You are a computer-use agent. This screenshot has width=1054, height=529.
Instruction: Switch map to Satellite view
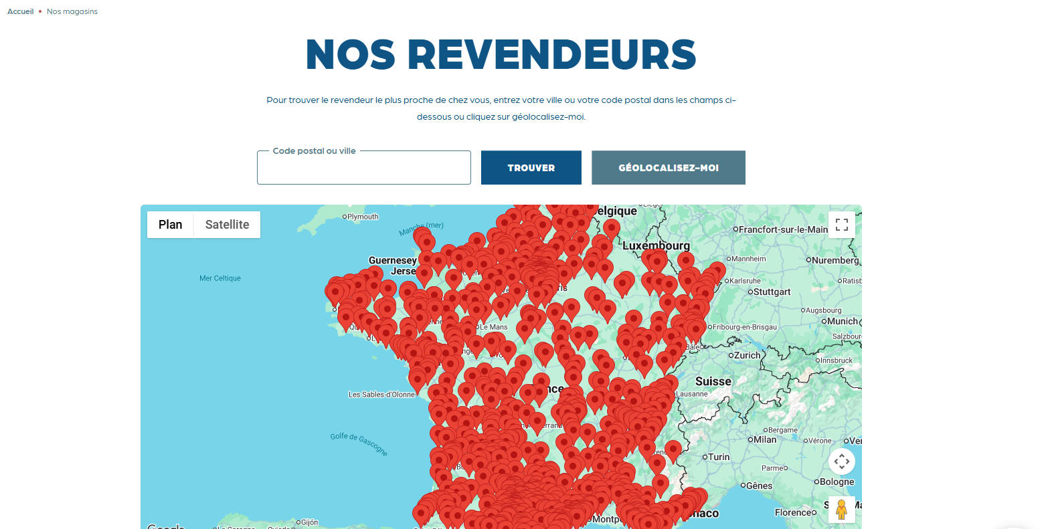227,225
